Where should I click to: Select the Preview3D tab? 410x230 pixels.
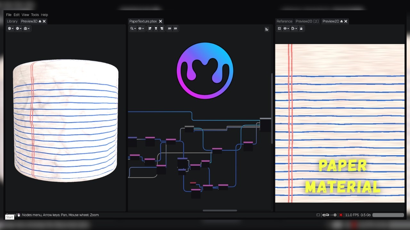[x=29, y=21]
